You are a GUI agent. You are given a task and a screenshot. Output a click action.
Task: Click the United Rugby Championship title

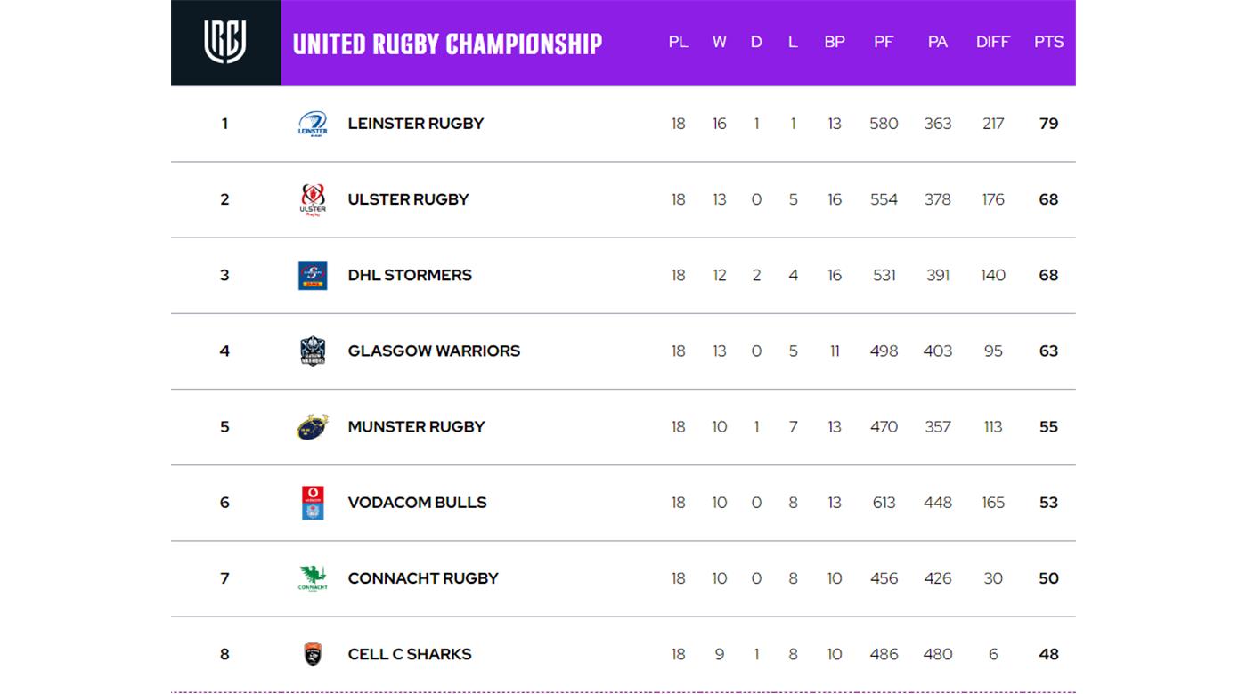point(447,44)
